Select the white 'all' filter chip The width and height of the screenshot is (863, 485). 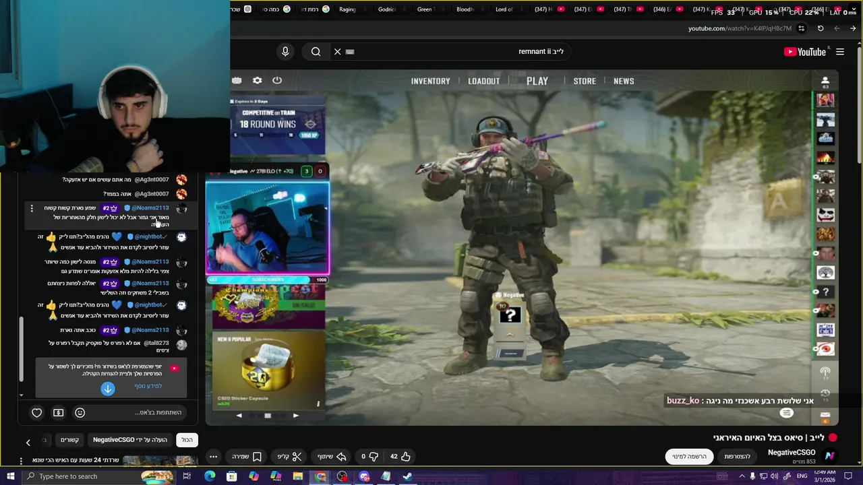[187, 440]
